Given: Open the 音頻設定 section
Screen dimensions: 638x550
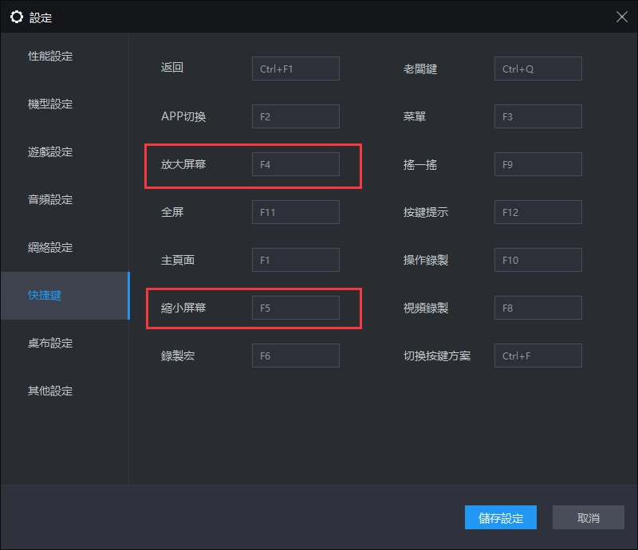Looking at the screenshot, I should tap(48, 199).
